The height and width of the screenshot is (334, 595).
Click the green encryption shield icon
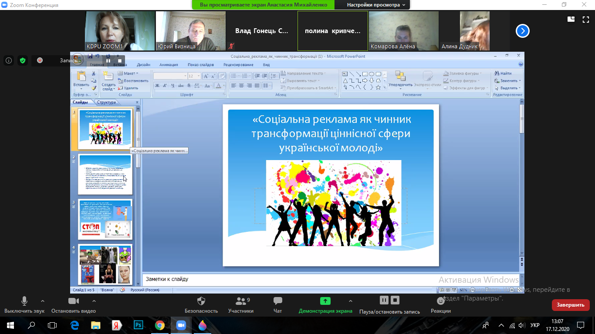pyautogui.click(x=23, y=61)
